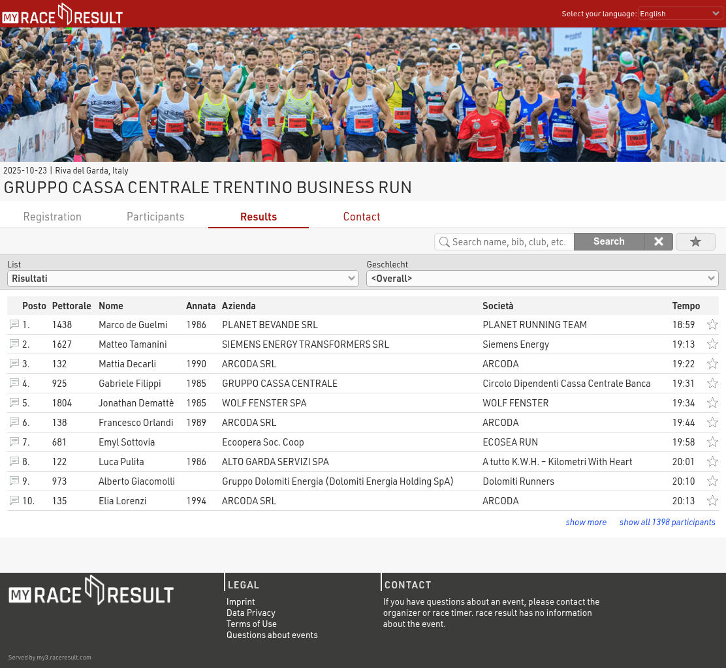The image size is (726, 668).
Task: Click the Tempo column header
Action: (x=686, y=306)
